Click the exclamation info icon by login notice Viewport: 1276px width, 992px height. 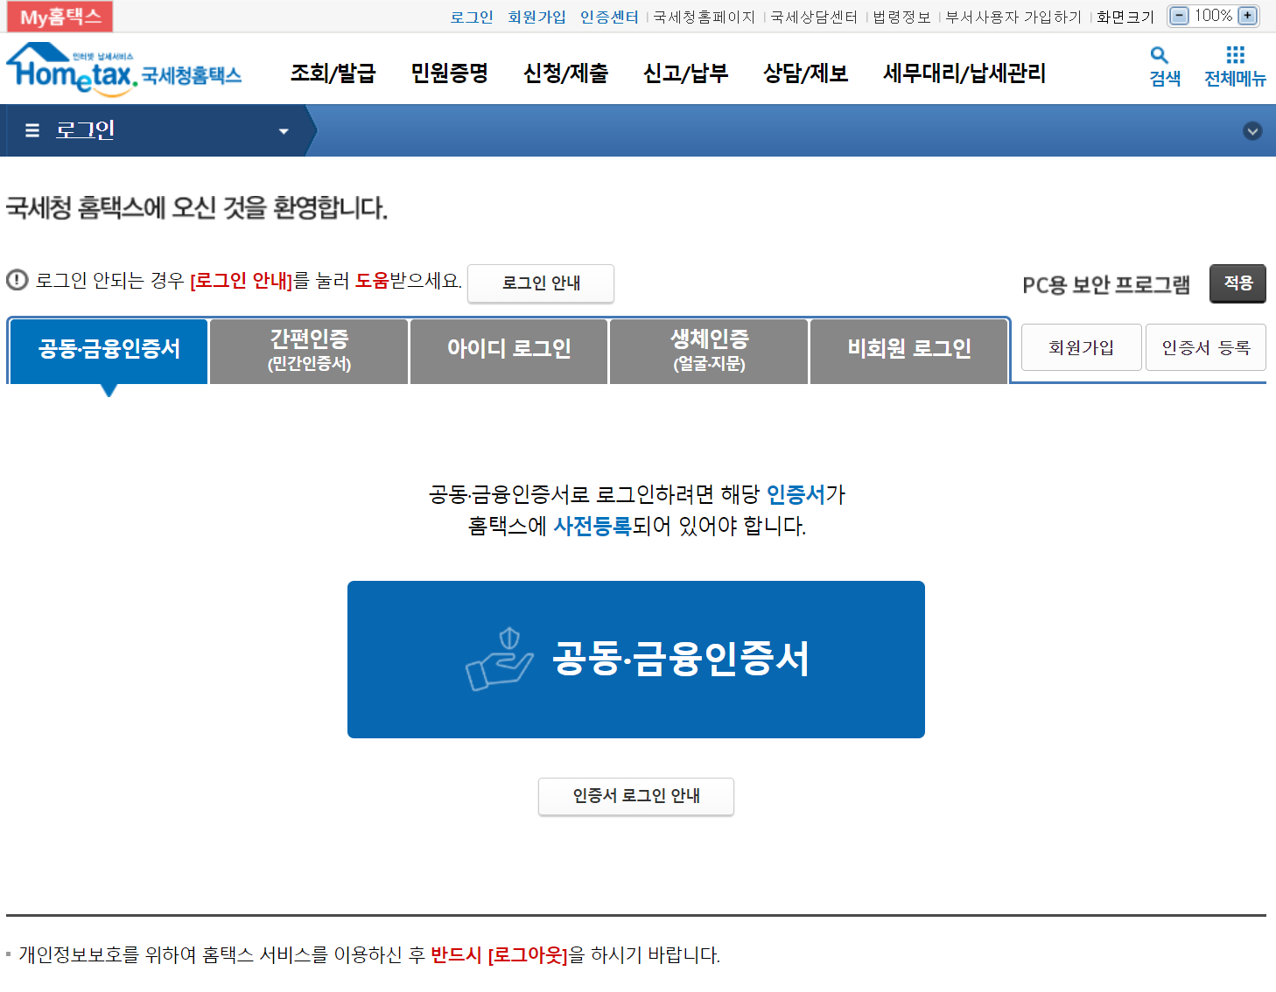(x=17, y=280)
